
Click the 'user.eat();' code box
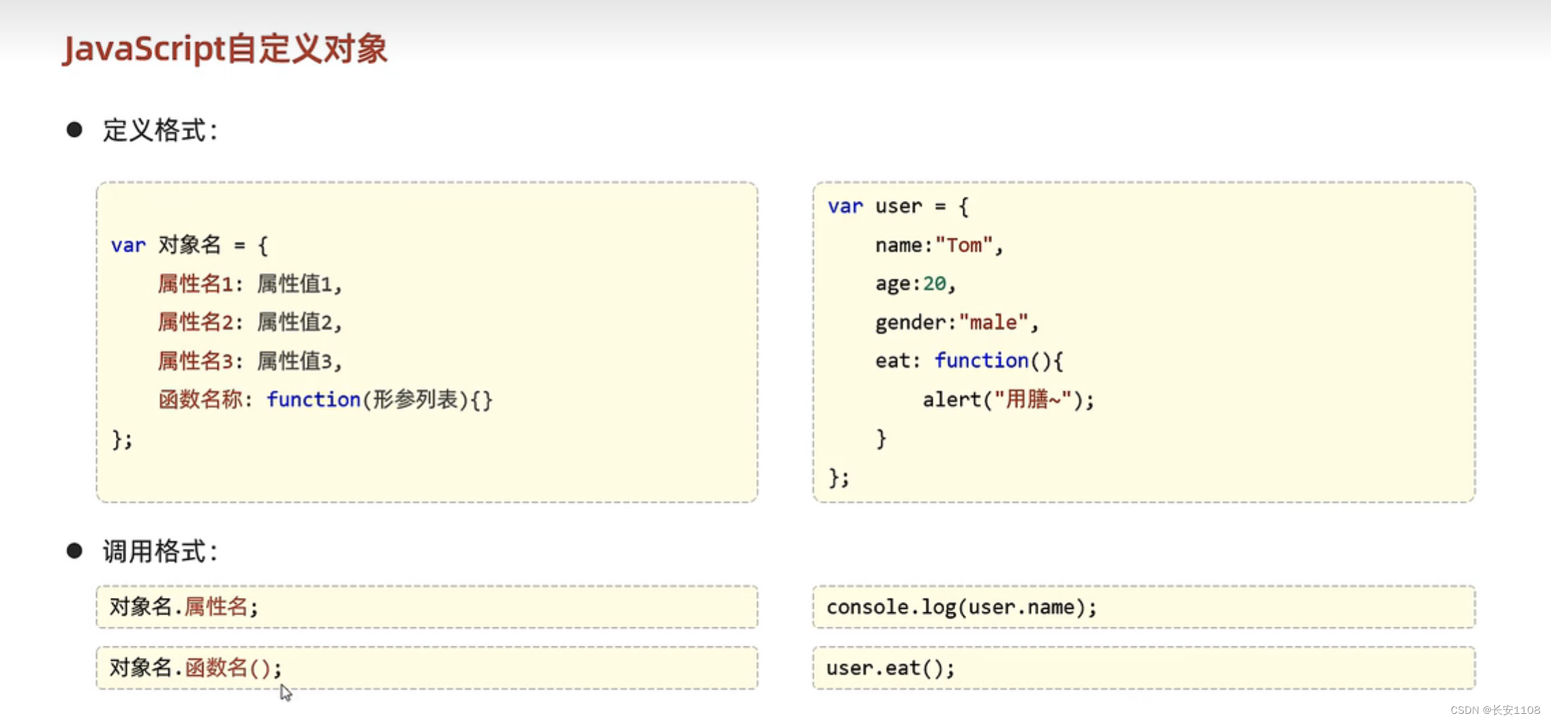[x=1144, y=668]
